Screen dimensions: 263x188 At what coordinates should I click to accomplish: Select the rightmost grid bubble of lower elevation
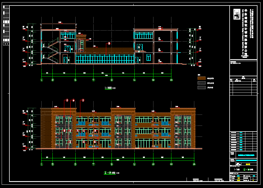[194, 164]
